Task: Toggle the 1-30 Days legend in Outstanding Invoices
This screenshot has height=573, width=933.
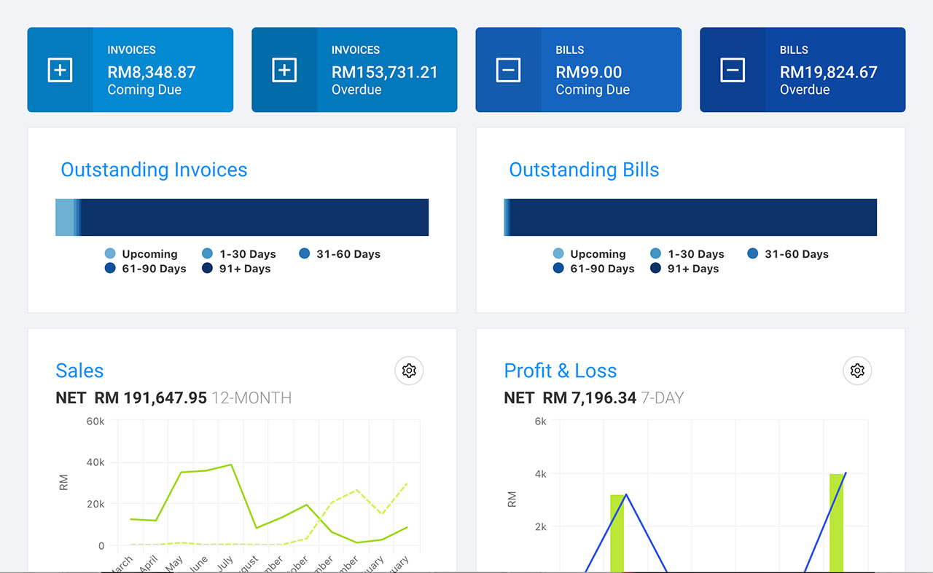Action: (208, 253)
